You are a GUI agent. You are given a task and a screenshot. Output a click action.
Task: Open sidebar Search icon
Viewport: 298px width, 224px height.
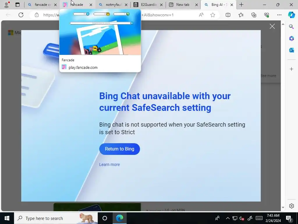pyautogui.click(x=291, y=27)
